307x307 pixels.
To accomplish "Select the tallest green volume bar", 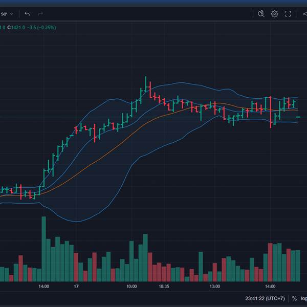I will [43, 249].
